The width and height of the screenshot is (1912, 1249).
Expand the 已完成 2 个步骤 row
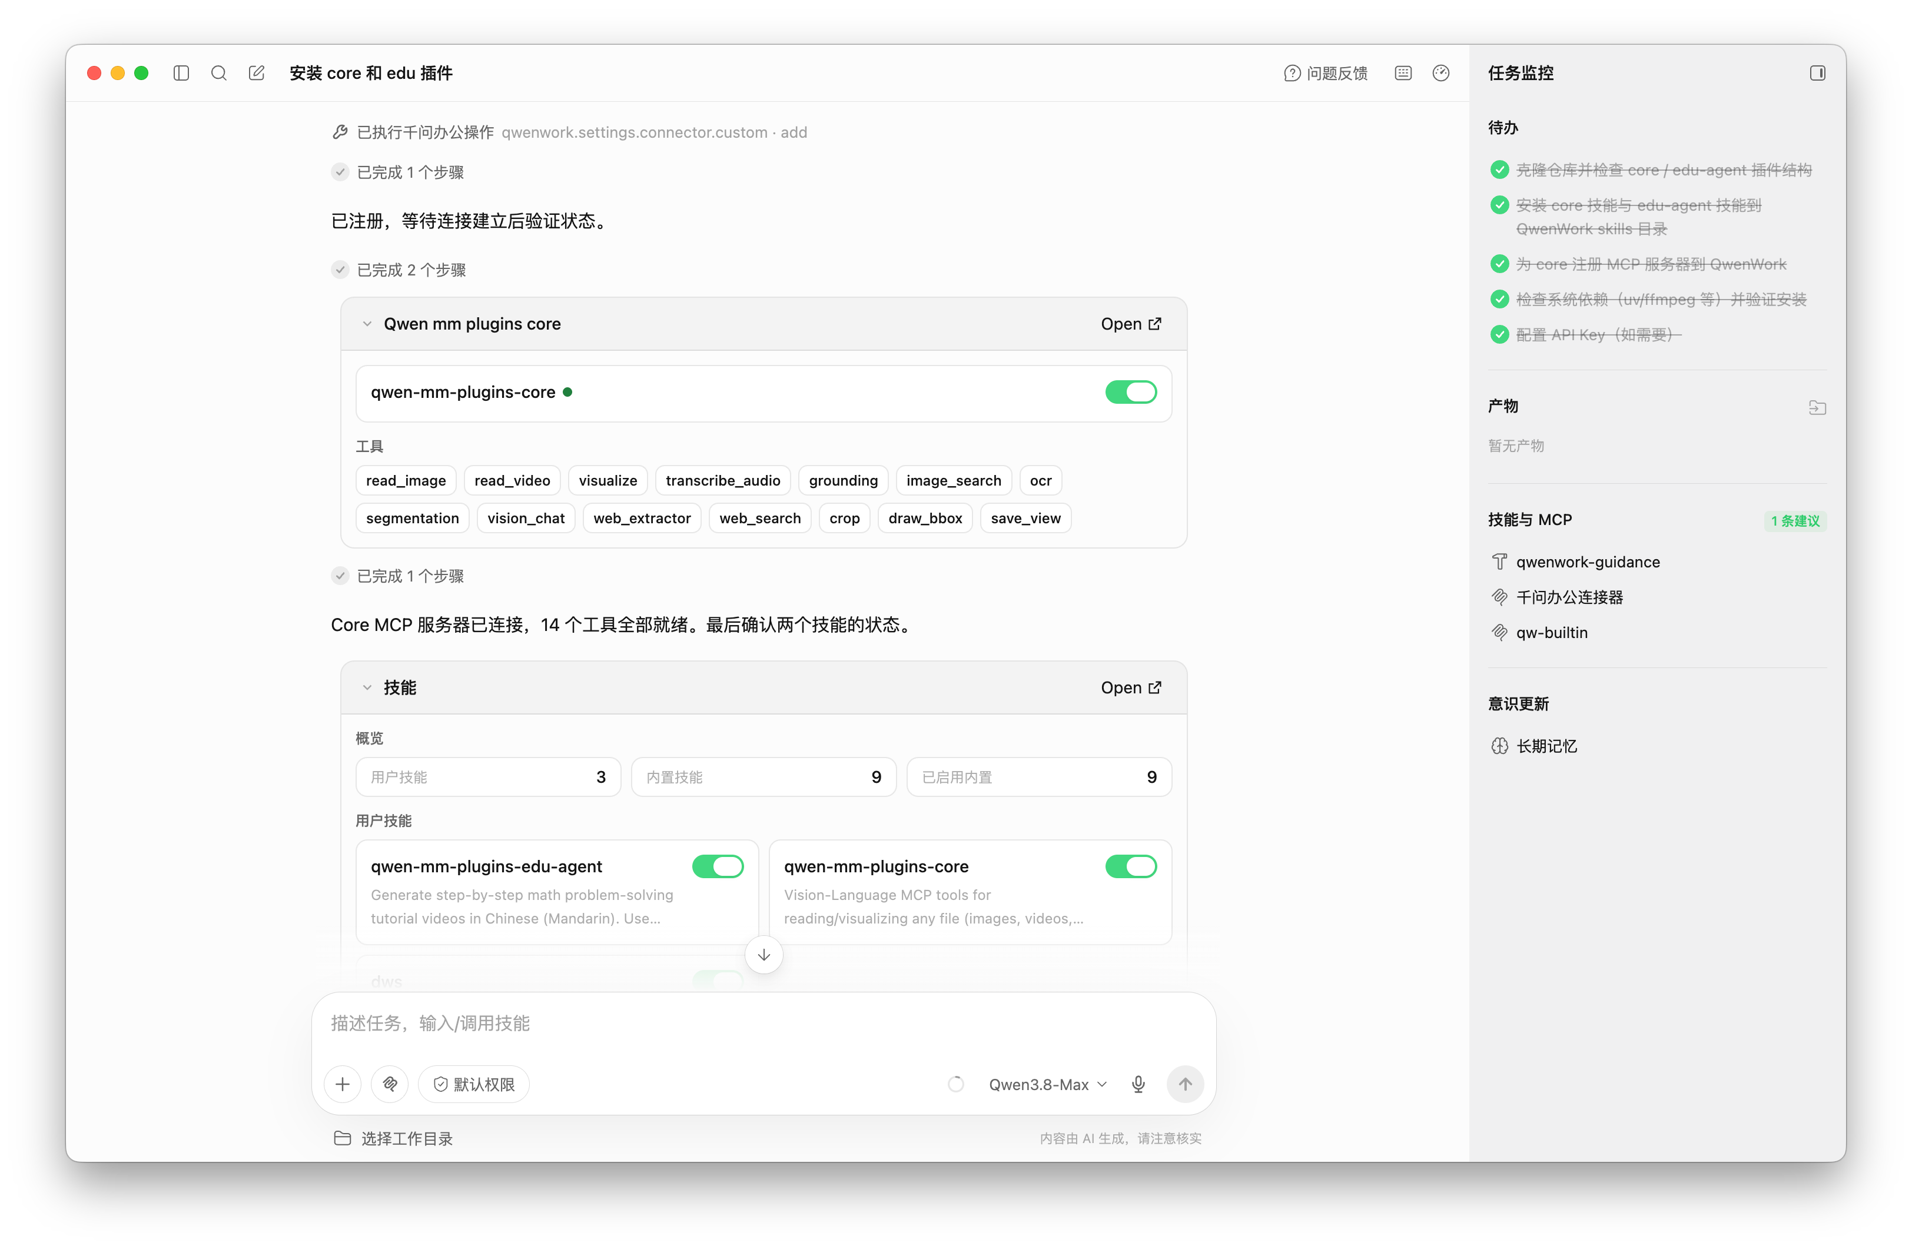[399, 270]
